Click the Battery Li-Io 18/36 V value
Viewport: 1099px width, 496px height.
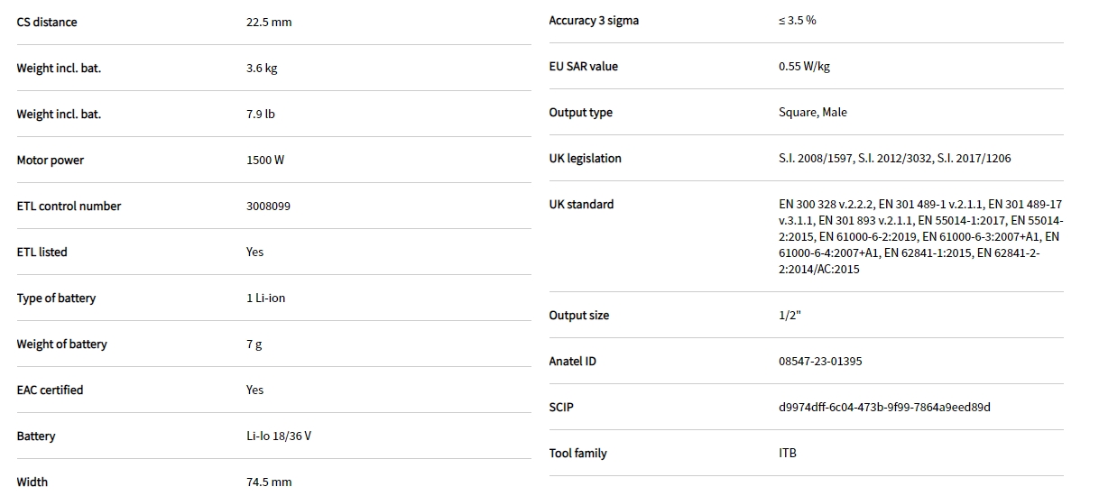pos(279,436)
